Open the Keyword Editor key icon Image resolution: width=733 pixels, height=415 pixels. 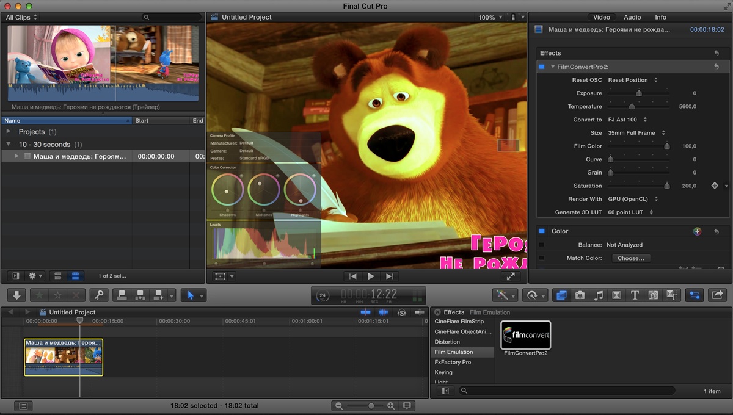[x=98, y=295]
